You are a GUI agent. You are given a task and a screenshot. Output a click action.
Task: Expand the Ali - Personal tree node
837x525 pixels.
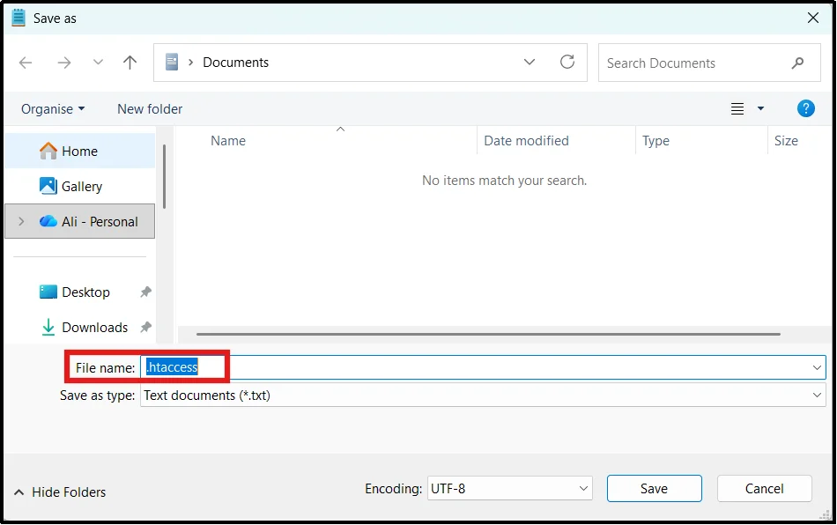[x=21, y=221]
